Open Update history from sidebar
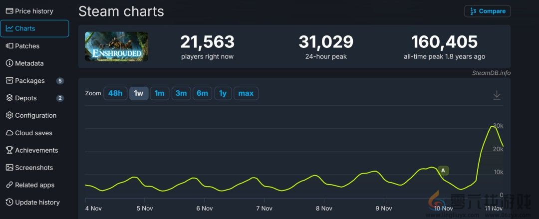 [x=37, y=203]
